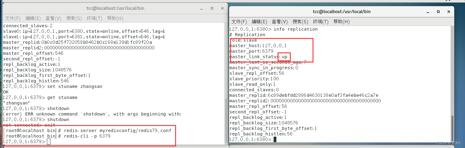The width and height of the screenshot is (465, 148).
Task: Maximize the left terminal window
Action: click(212, 8)
